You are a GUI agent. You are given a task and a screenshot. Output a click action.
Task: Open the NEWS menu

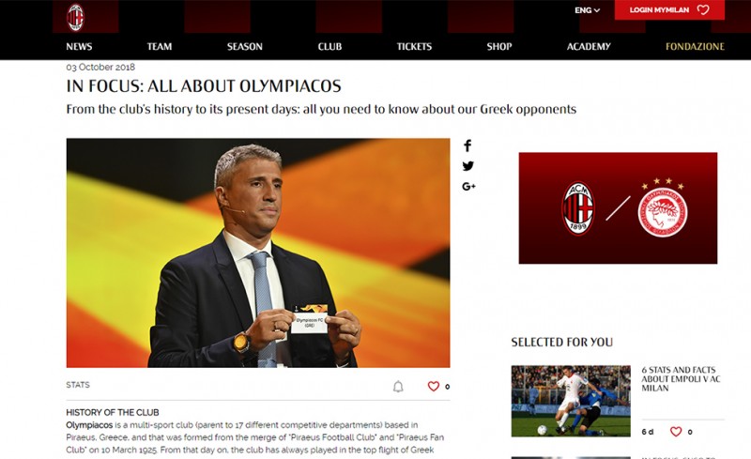79,47
